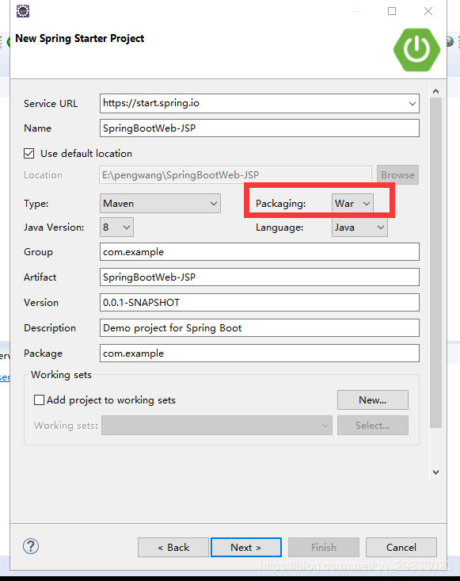This screenshot has height=581, width=460.
Task: Click the New... working set button
Action: point(373,399)
